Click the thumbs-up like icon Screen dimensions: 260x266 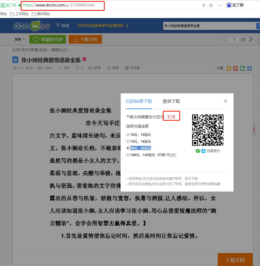point(15,68)
